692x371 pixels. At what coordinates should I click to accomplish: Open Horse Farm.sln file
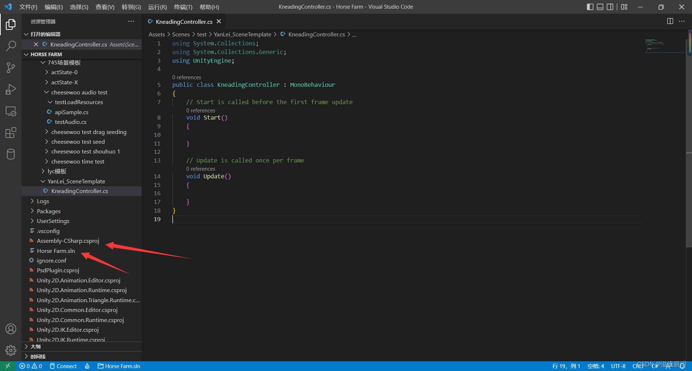(82, 251)
